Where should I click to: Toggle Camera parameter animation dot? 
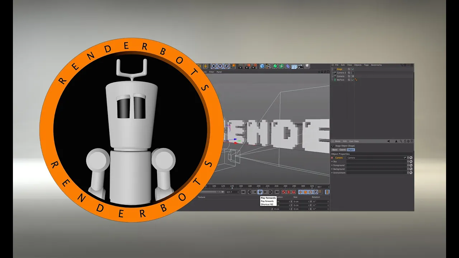332,158
